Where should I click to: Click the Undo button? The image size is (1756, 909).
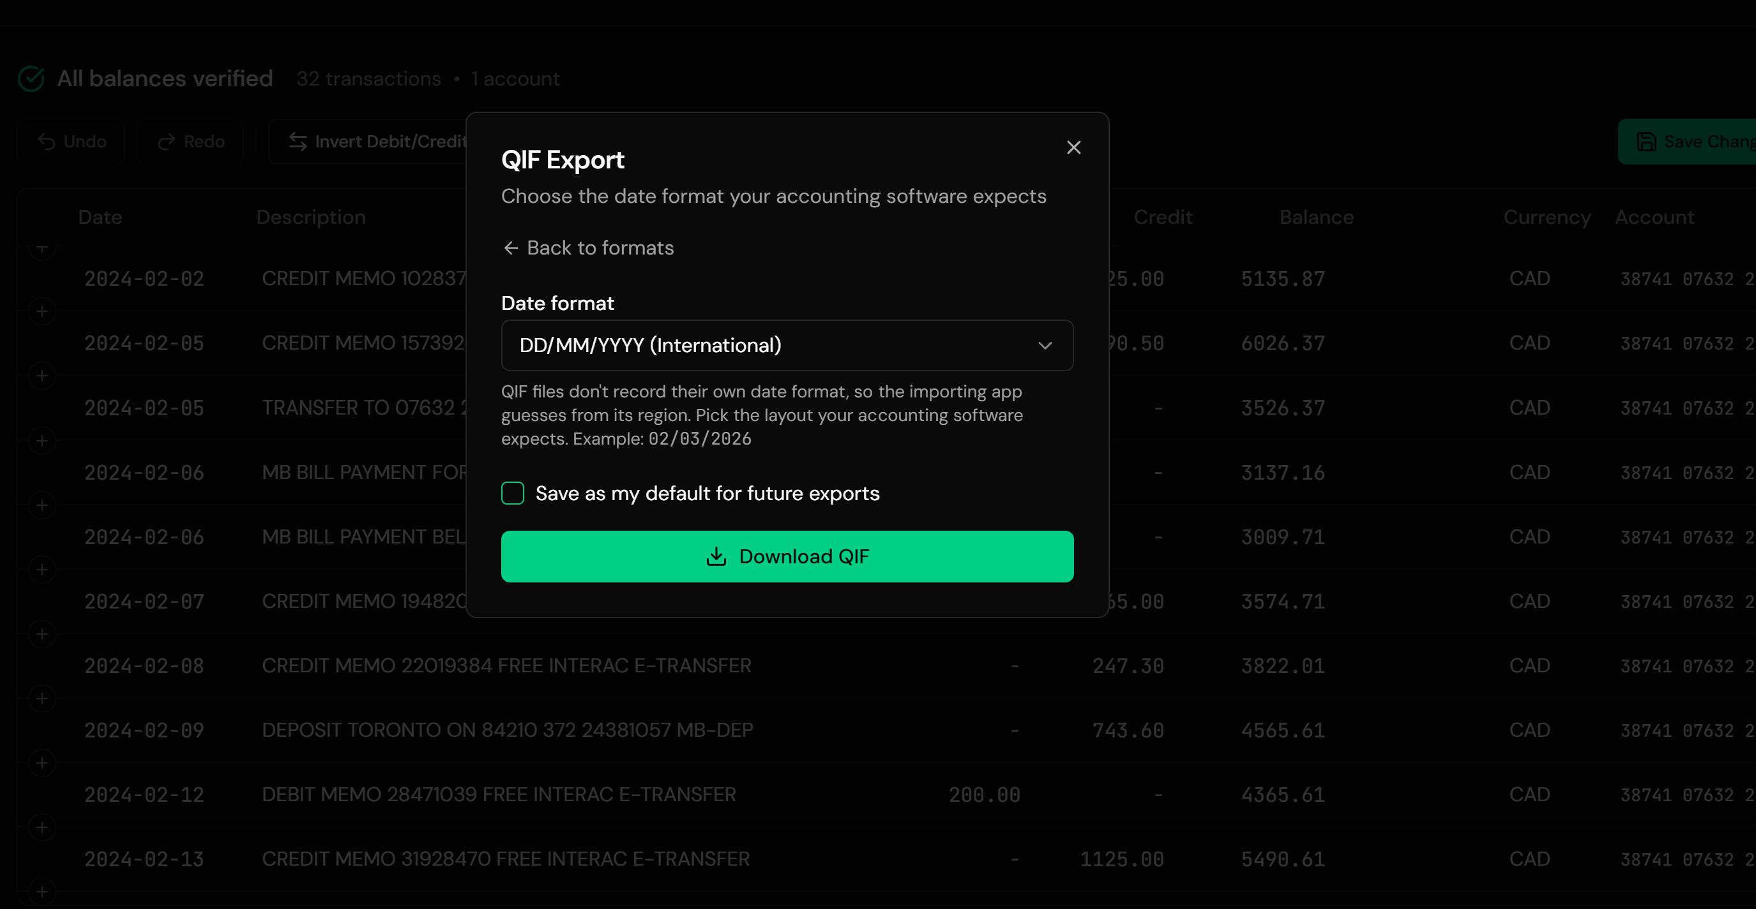(72, 142)
